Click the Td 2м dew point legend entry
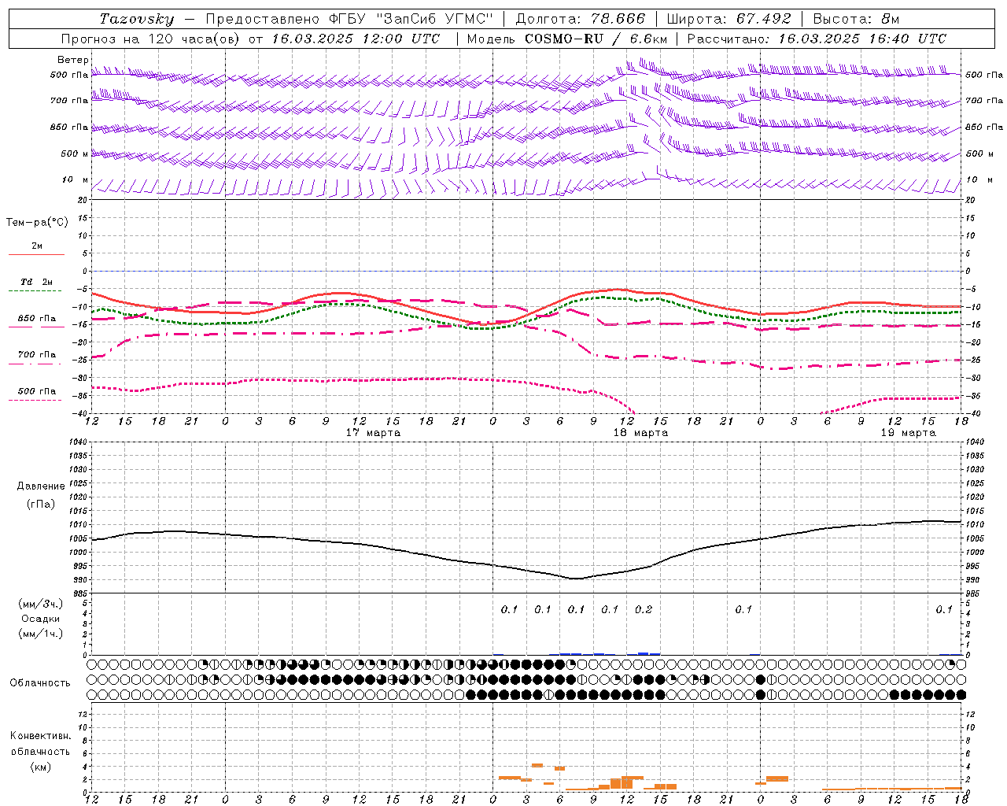The width and height of the screenshot is (1007, 806). (37, 282)
